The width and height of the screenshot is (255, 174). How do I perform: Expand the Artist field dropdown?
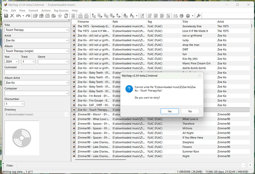pyautogui.click(x=67, y=41)
